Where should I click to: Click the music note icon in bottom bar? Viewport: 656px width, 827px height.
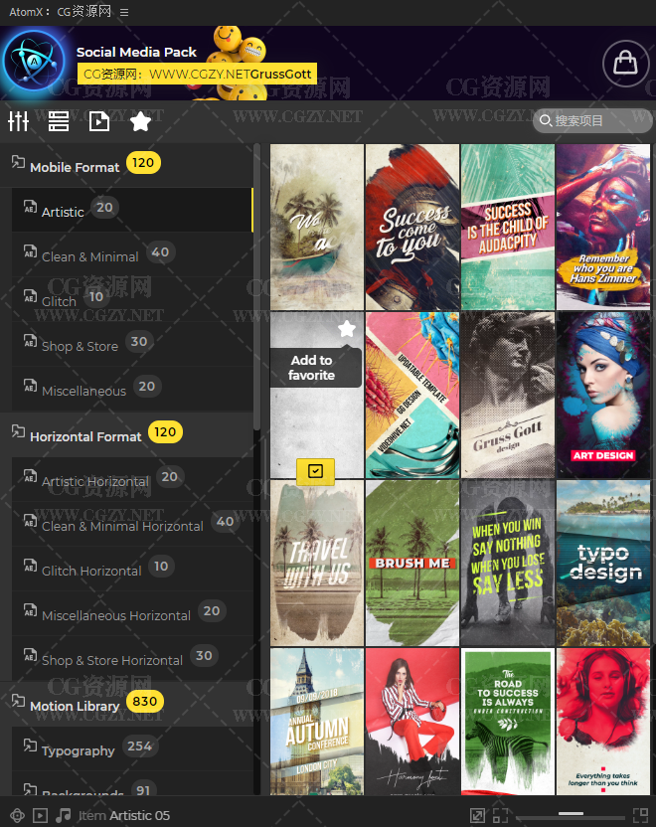(63, 815)
